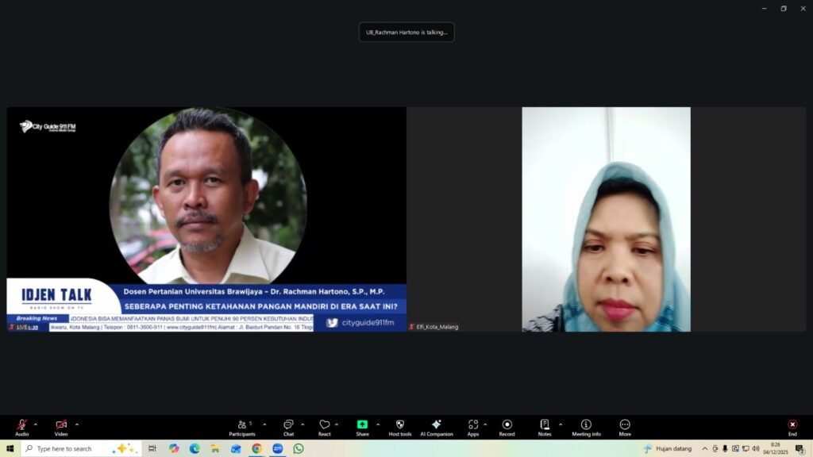The image size is (813, 457).
Task: Start recording with the Record button
Action: point(507,426)
